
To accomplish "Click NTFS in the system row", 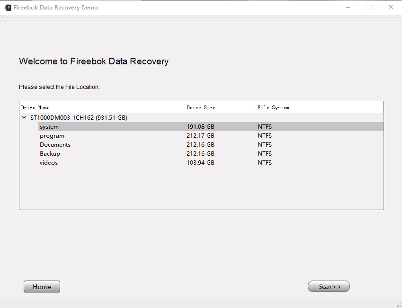I will pyautogui.click(x=265, y=127).
